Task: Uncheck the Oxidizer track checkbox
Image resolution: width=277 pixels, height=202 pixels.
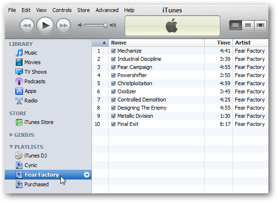Action: coord(114,91)
